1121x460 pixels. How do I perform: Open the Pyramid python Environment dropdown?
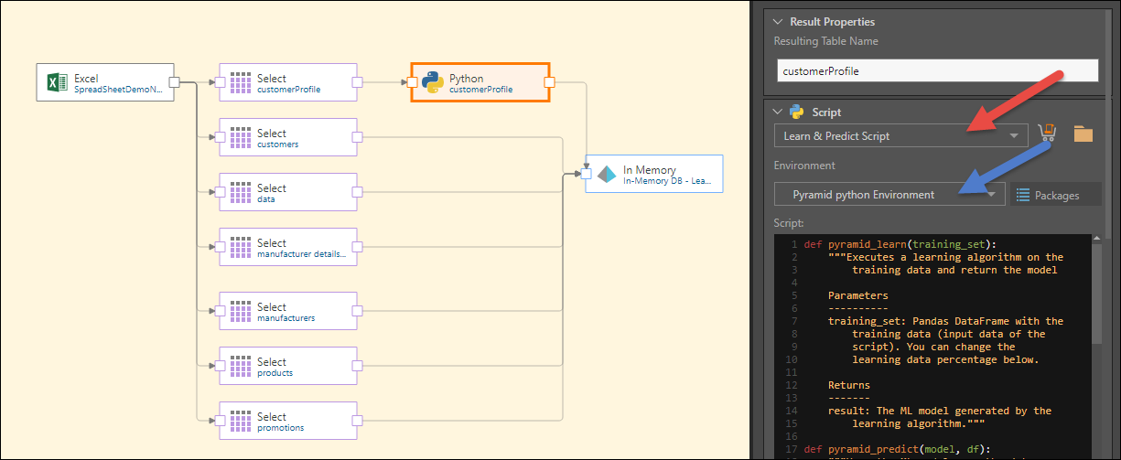[x=889, y=194]
